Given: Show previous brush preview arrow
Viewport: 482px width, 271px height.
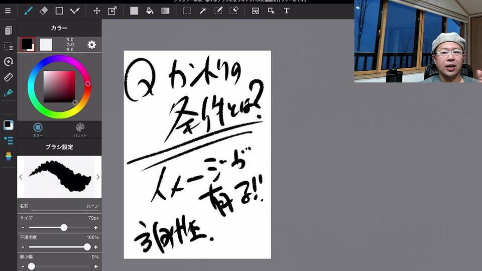Looking at the screenshot, I should [x=21, y=177].
